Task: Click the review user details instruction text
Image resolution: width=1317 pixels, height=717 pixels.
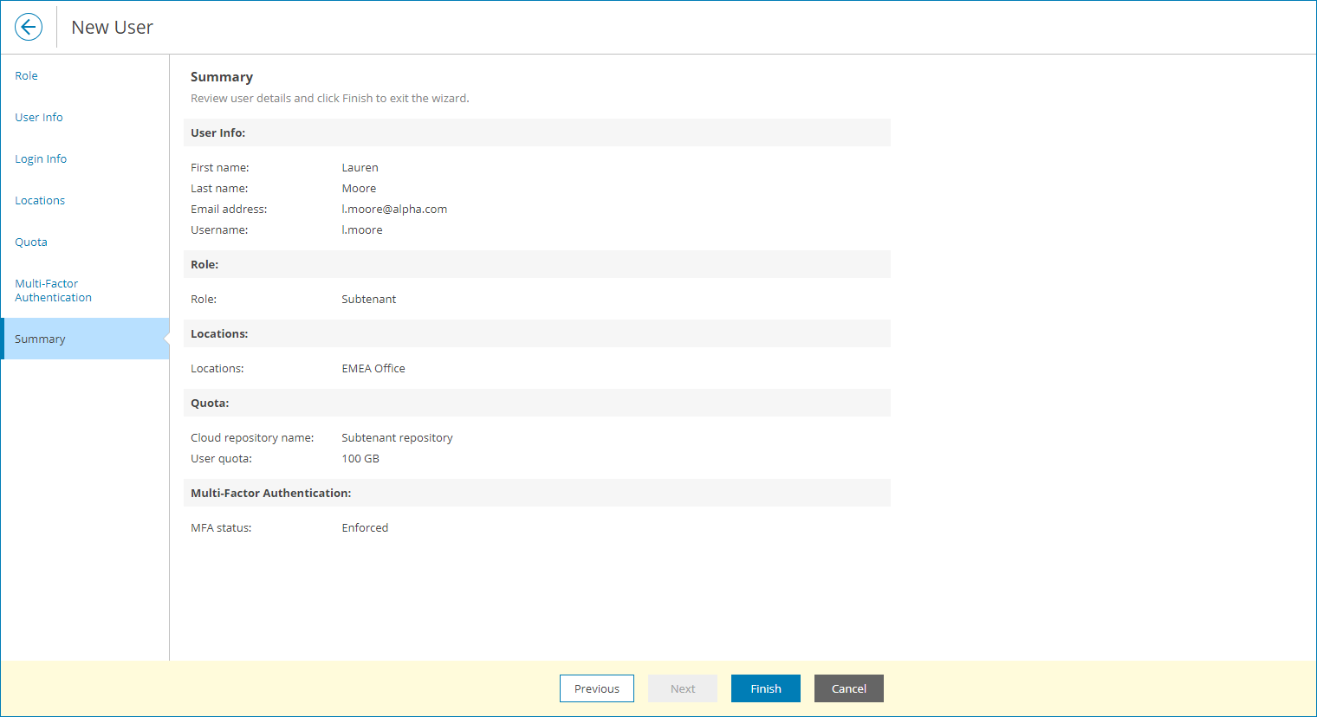Action: tap(330, 98)
